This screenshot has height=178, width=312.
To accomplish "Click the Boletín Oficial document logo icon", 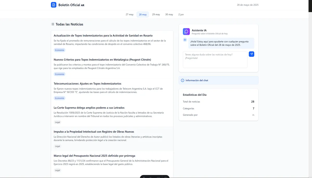I will [54, 5].
